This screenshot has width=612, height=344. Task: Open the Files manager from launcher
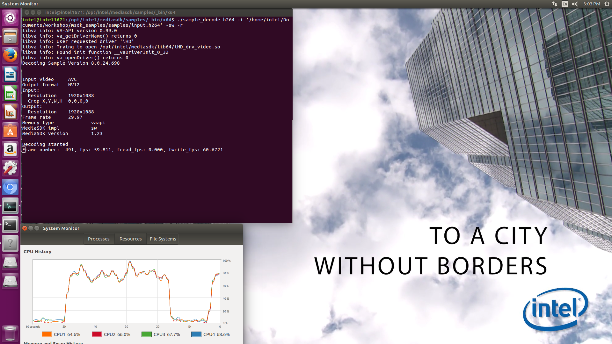pos(10,37)
